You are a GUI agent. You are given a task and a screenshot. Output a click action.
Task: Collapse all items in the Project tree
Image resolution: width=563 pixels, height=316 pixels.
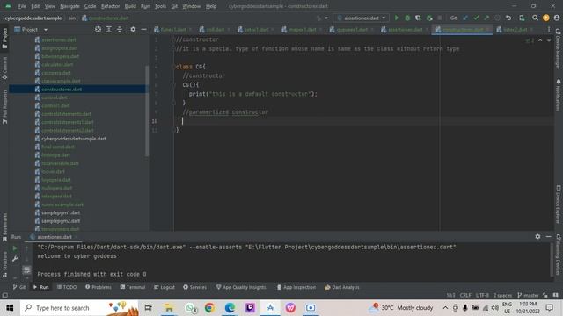(x=120, y=29)
